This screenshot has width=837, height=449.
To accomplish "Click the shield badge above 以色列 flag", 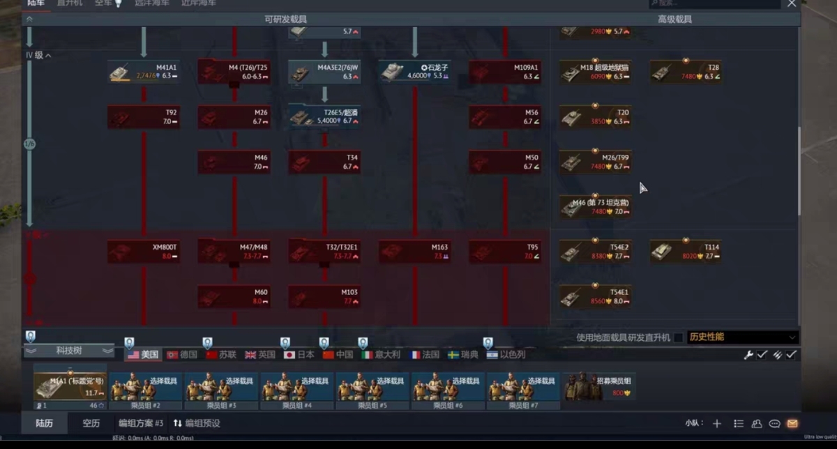I will [x=488, y=342].
